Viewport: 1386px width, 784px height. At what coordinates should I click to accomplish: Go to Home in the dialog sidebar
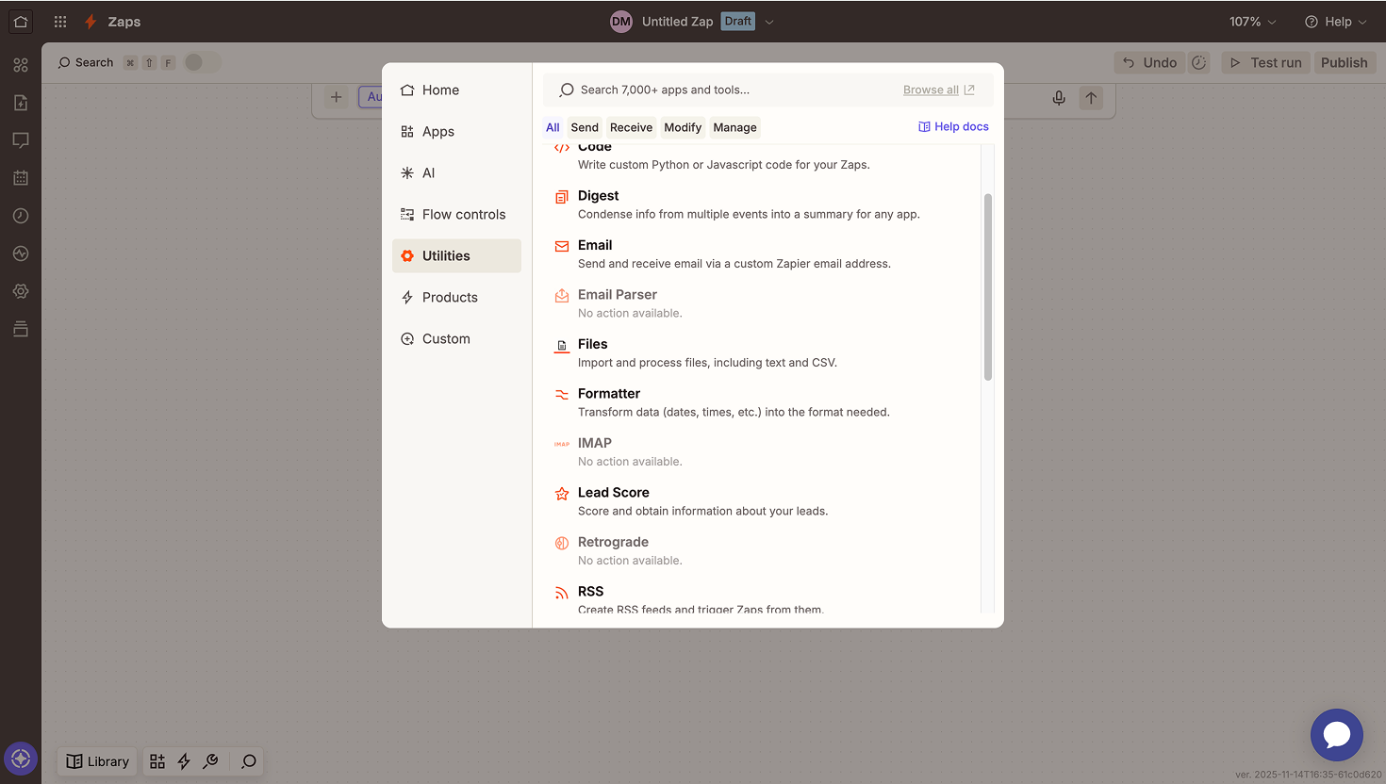456,90
